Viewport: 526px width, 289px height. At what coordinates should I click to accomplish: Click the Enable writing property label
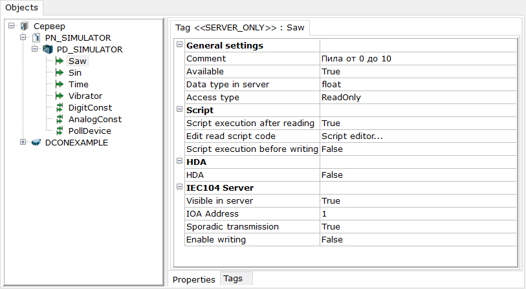(x=216, y=240)
